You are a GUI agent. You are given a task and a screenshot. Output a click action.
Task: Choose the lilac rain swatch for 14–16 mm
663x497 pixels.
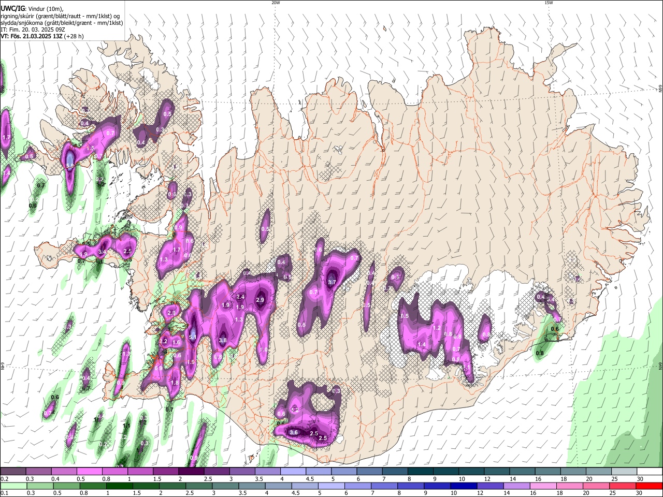[x=517, y=486]
